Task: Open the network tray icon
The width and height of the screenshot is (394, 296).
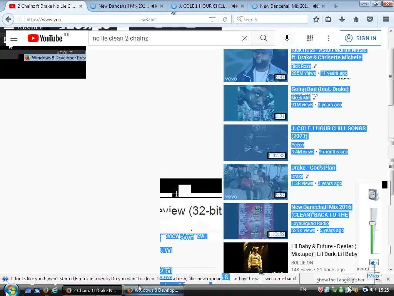Action: pos(366,290)
